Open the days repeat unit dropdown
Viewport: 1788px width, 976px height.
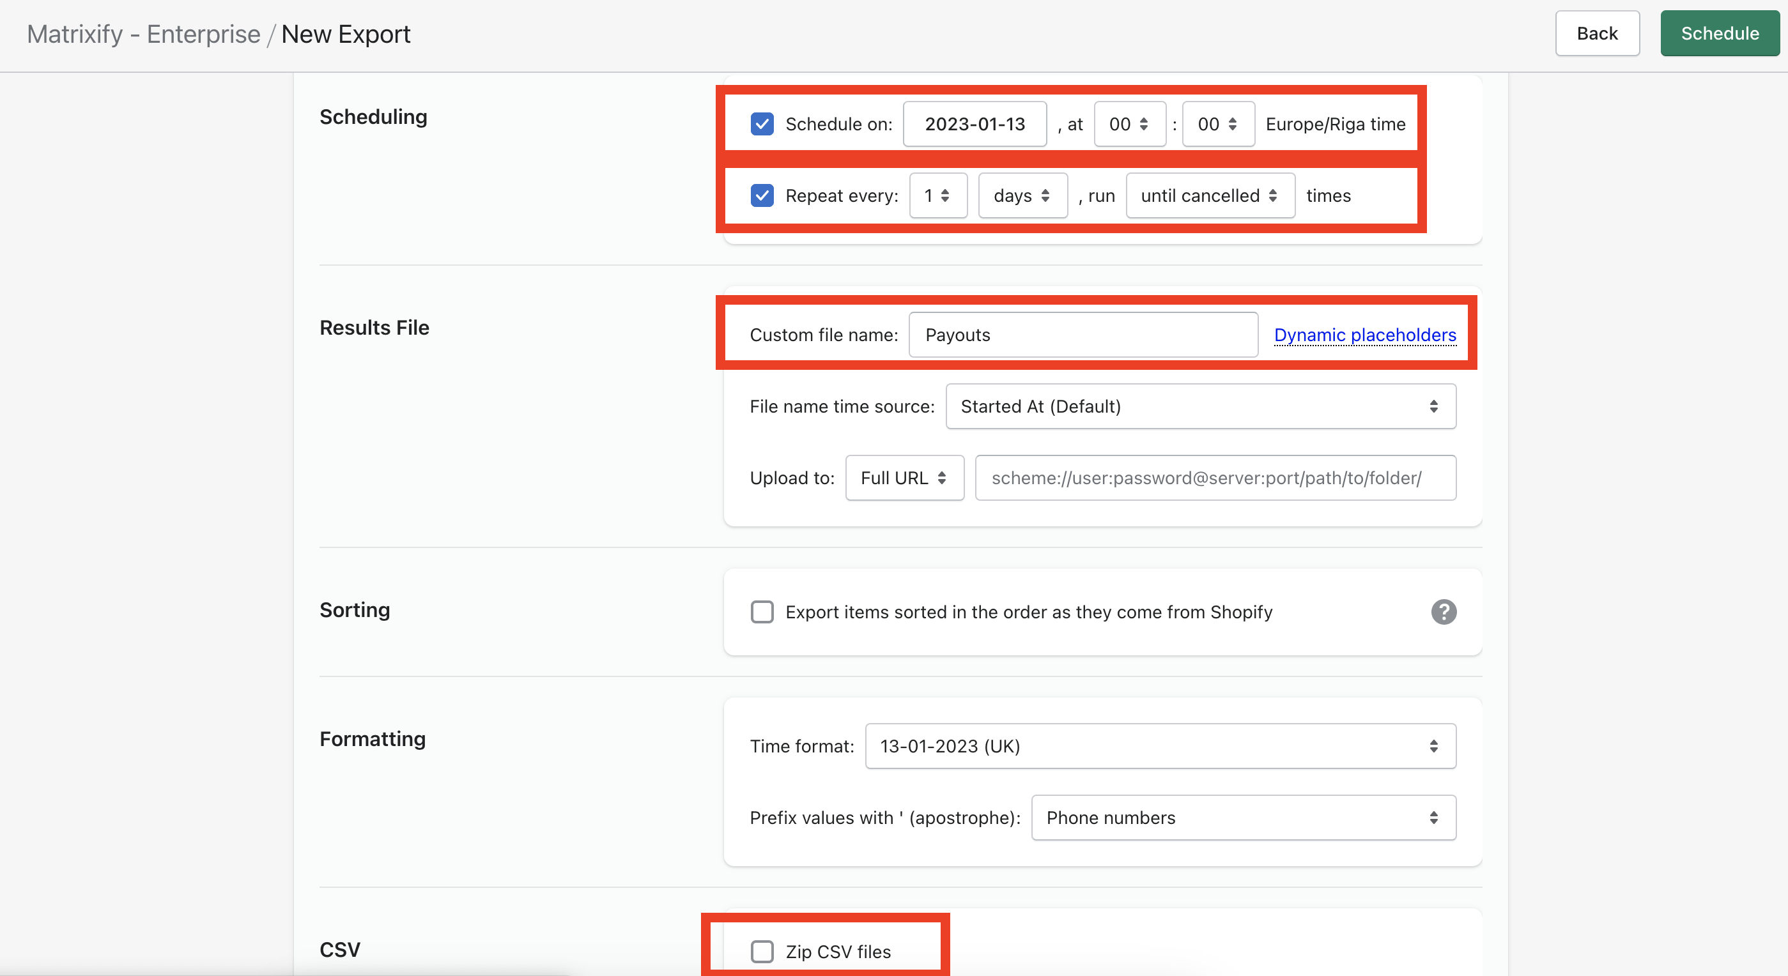pos(1022,195)
